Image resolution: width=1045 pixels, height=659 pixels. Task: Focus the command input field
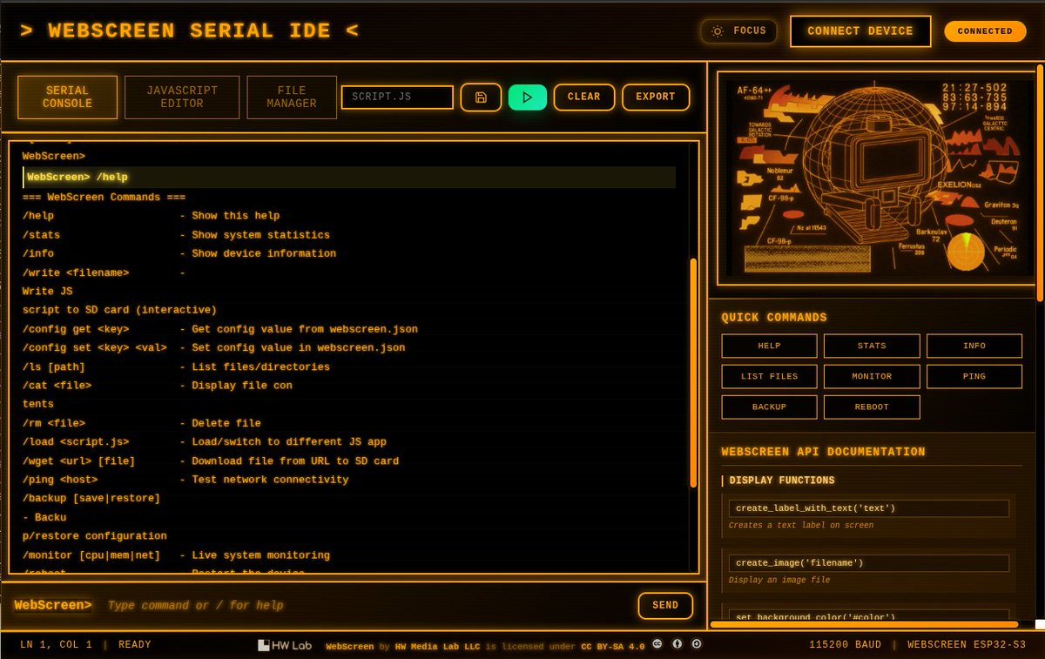click(x=366, y=605)
